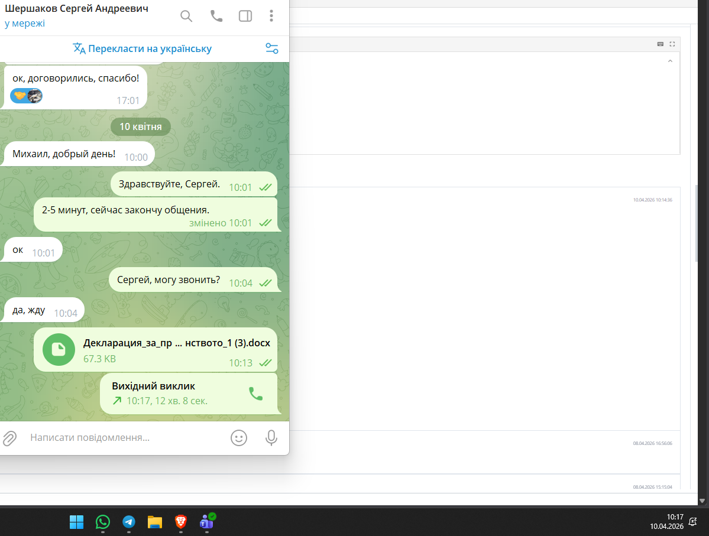709x536 pixels.
Task: Click fullscreen expand icon in background panel
Action: tap(672, 44)
